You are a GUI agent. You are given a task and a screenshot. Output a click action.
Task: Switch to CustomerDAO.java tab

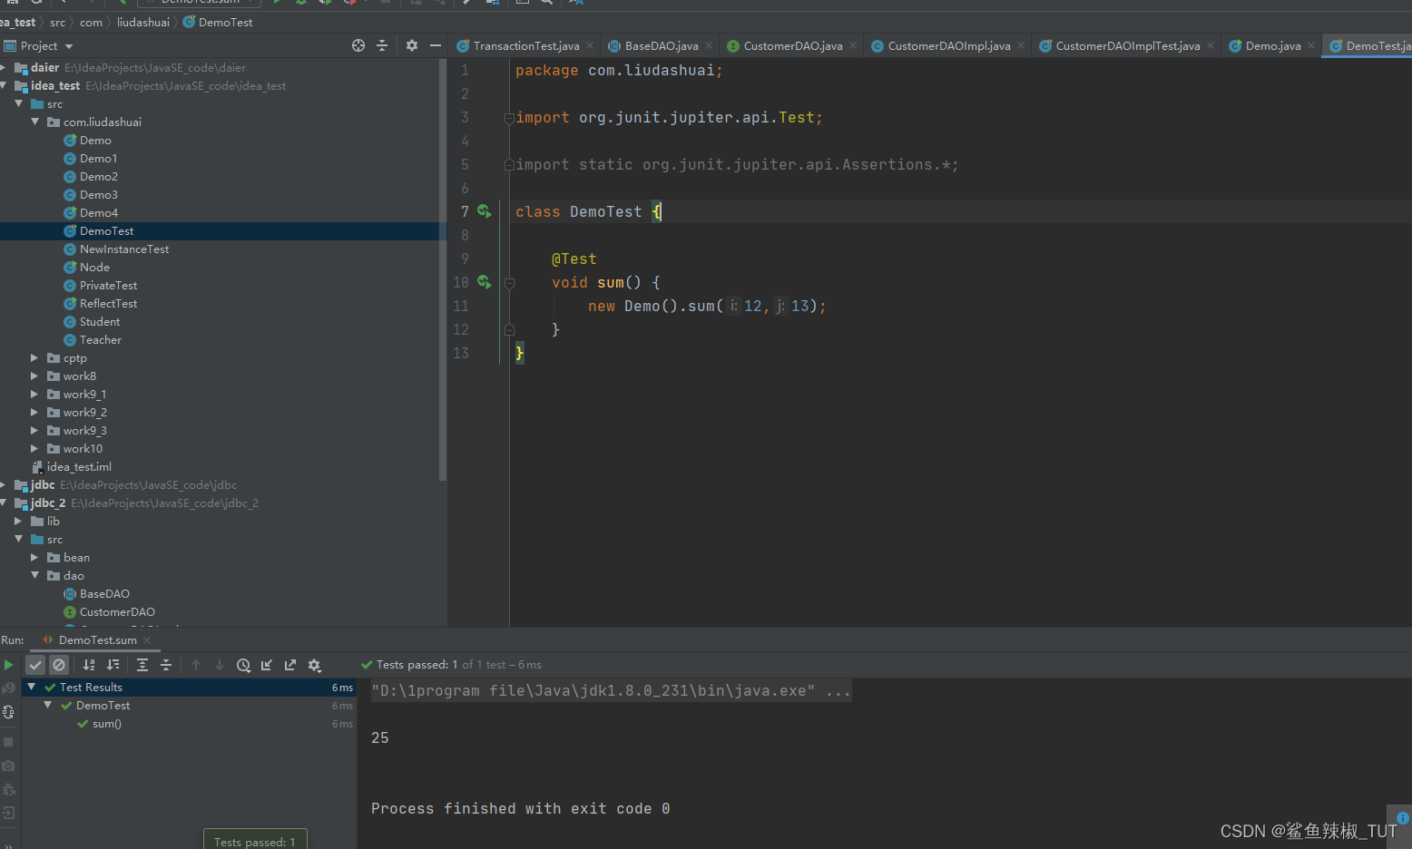tap(793, 45)
